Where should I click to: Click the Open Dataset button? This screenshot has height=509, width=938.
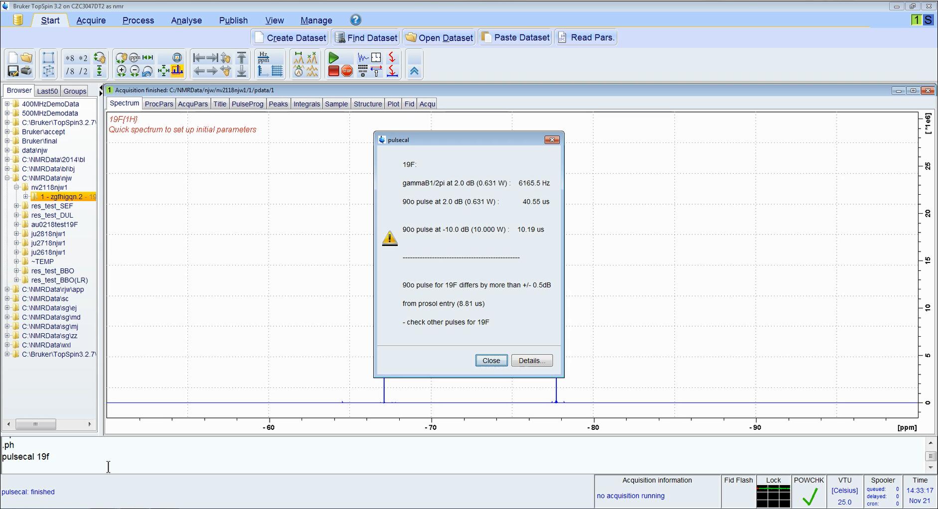(439, 38)
